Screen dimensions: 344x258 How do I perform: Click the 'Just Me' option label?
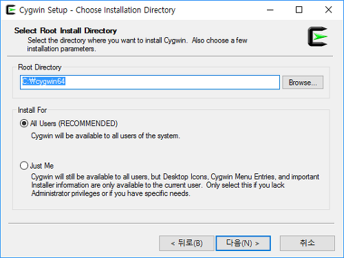tap(42, 166)
